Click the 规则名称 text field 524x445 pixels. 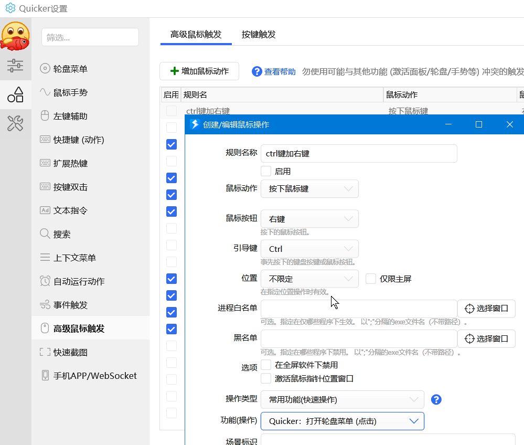(359, 153)
